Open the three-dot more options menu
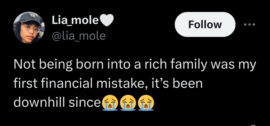 coord(249,24)
